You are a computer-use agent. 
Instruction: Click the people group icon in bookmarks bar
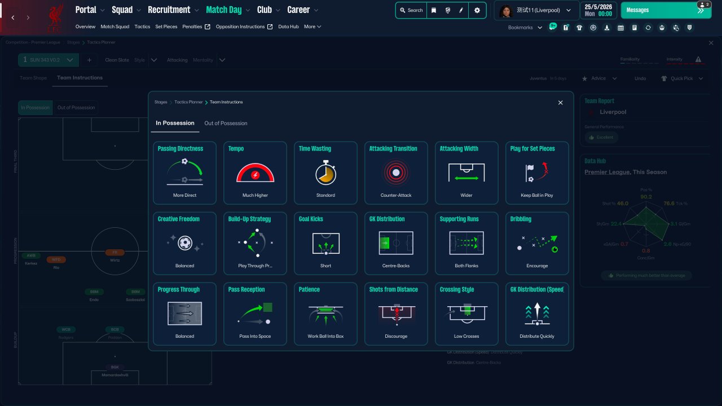click(662, 28)
